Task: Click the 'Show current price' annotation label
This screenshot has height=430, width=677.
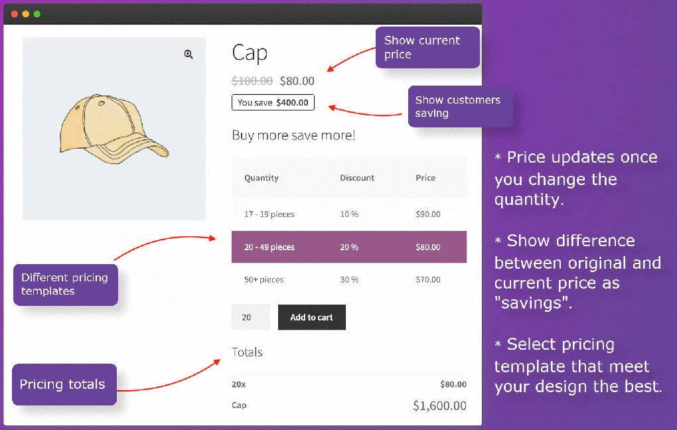Action: (427, 47)
